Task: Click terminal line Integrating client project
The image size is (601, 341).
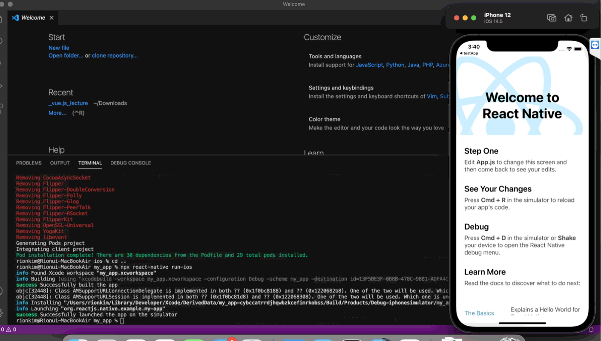Action: coord(55,249)
